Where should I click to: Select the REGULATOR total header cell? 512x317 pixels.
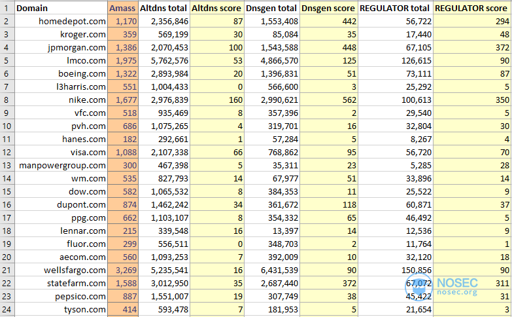(396, 8)
